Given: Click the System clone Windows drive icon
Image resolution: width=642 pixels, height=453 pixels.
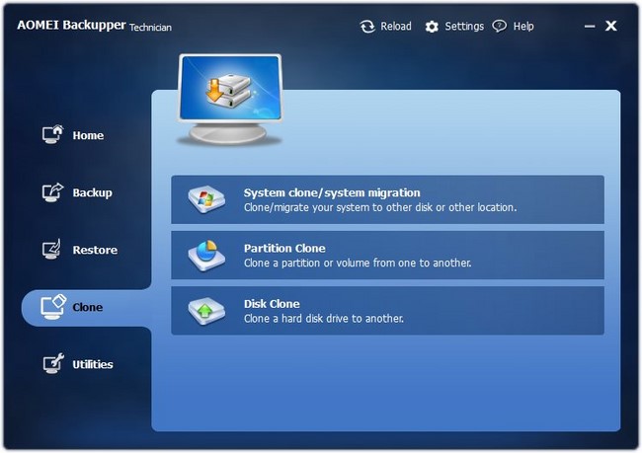Looking at the screenshot, I should (x=207, y=200).
